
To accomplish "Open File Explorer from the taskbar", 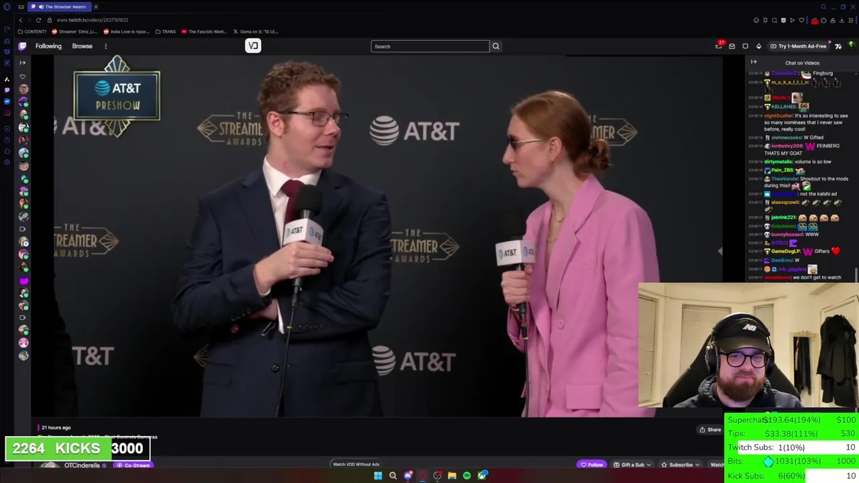I will click(452, 476).
